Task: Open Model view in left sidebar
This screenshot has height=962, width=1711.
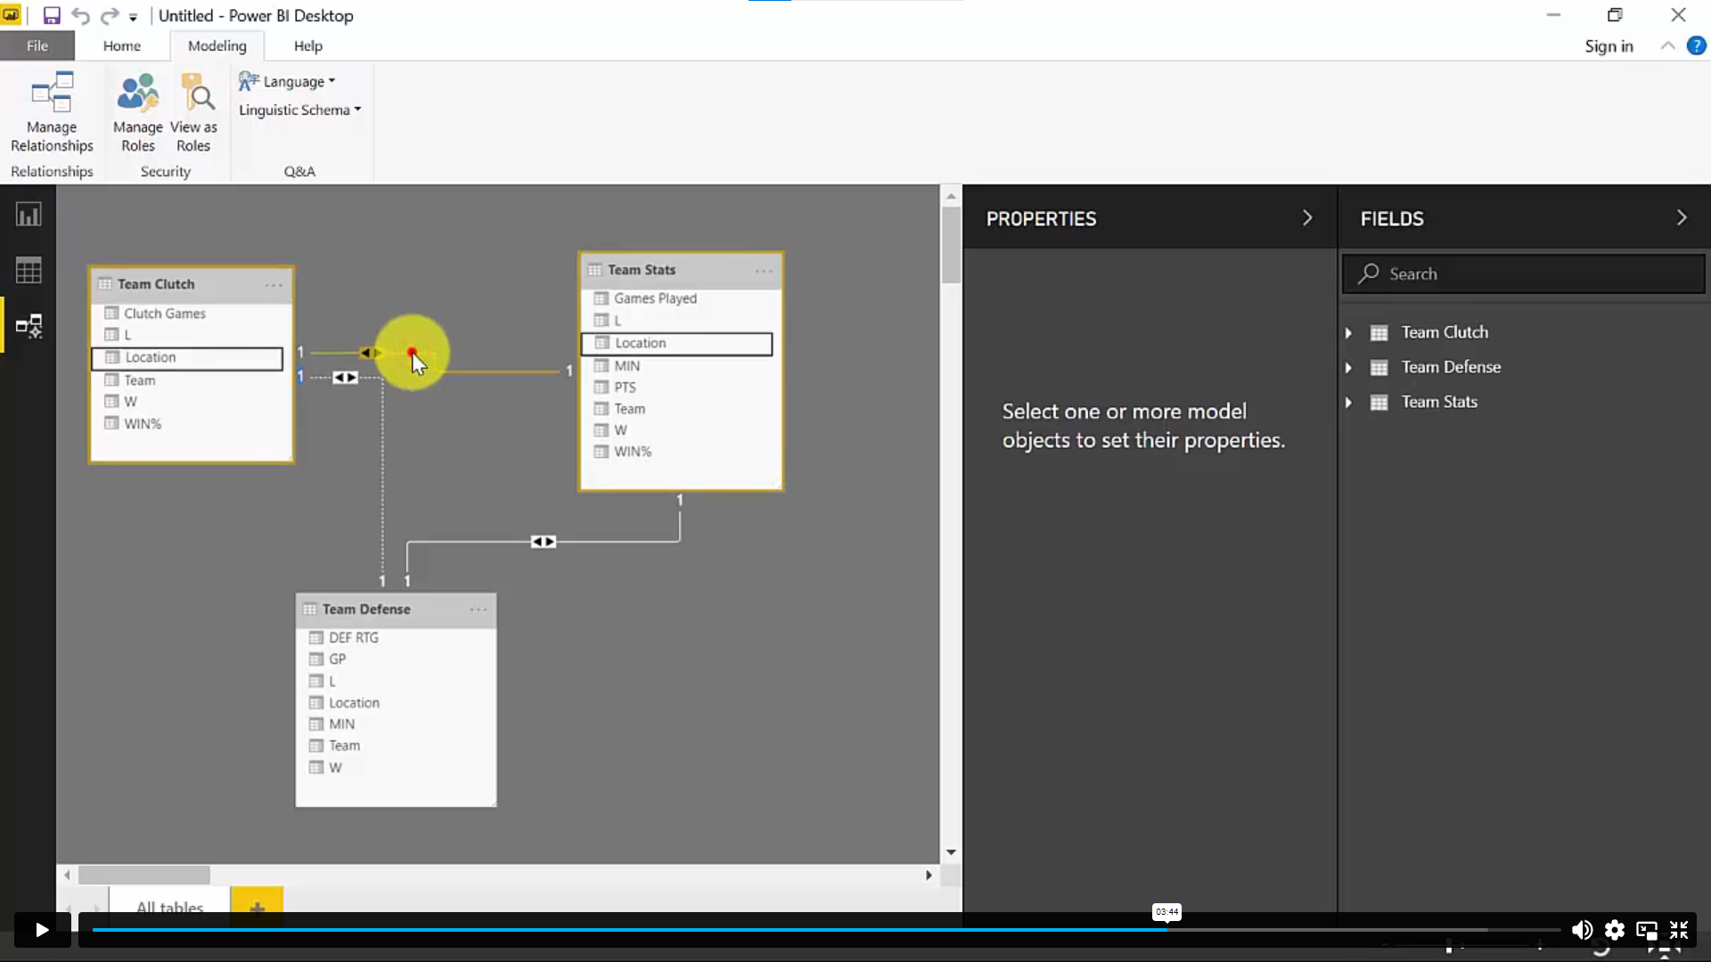Action: pos(29,326)
